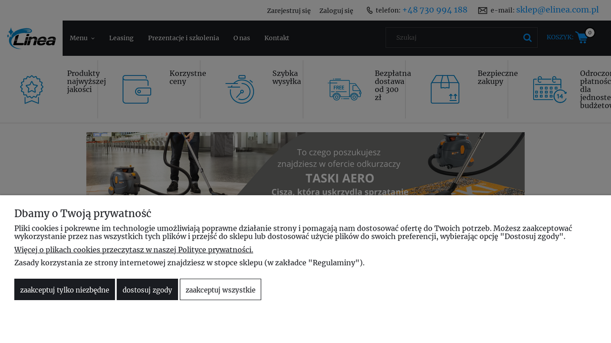
Task: Click zaakceptuj wszystkie button
Action: coord(221,290)
